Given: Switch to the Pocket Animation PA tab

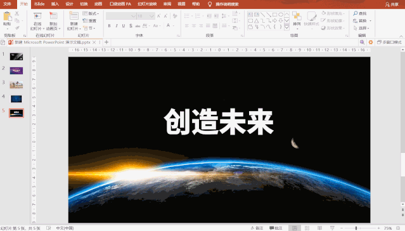Looking at the screenshot, I should pyautogui.click(x=120, y=4).
